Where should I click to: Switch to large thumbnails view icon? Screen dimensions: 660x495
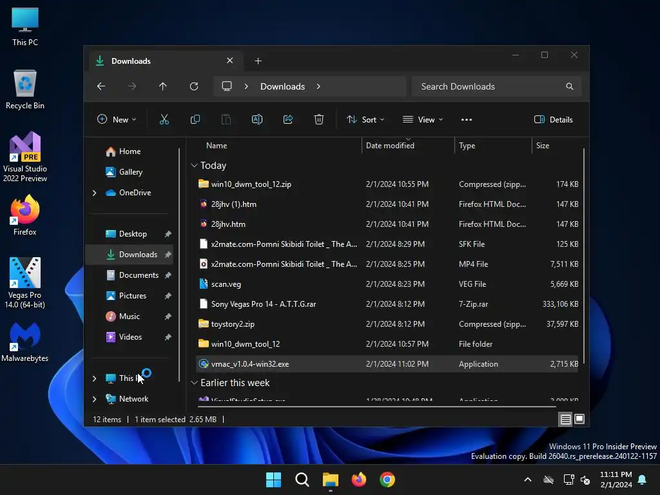tap(579, 419)
